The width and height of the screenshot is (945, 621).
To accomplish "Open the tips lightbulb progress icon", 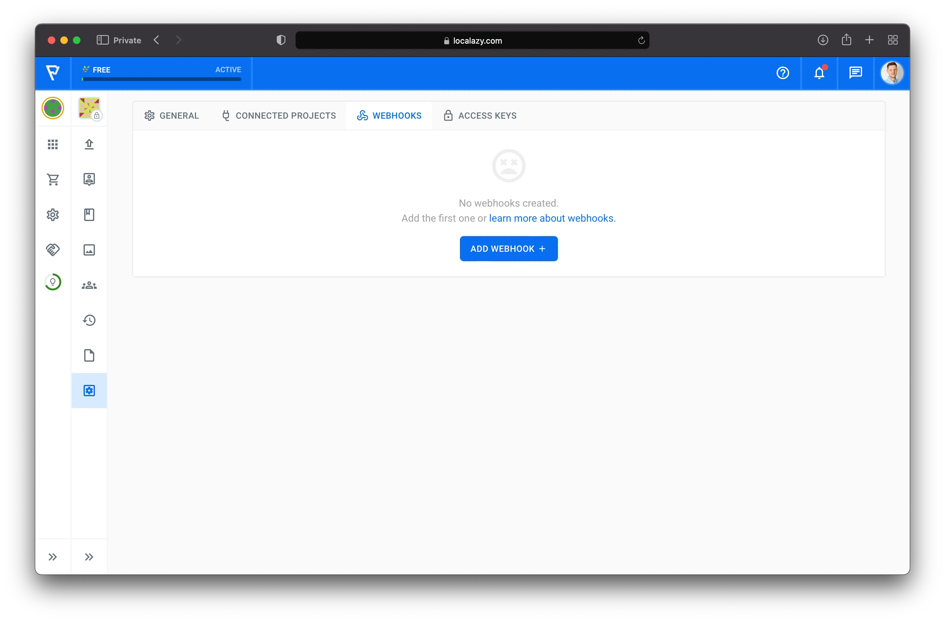I will [x=53, y=282].
